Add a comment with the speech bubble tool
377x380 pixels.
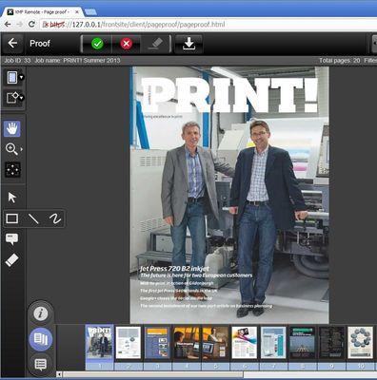click(x=12, y=239)
